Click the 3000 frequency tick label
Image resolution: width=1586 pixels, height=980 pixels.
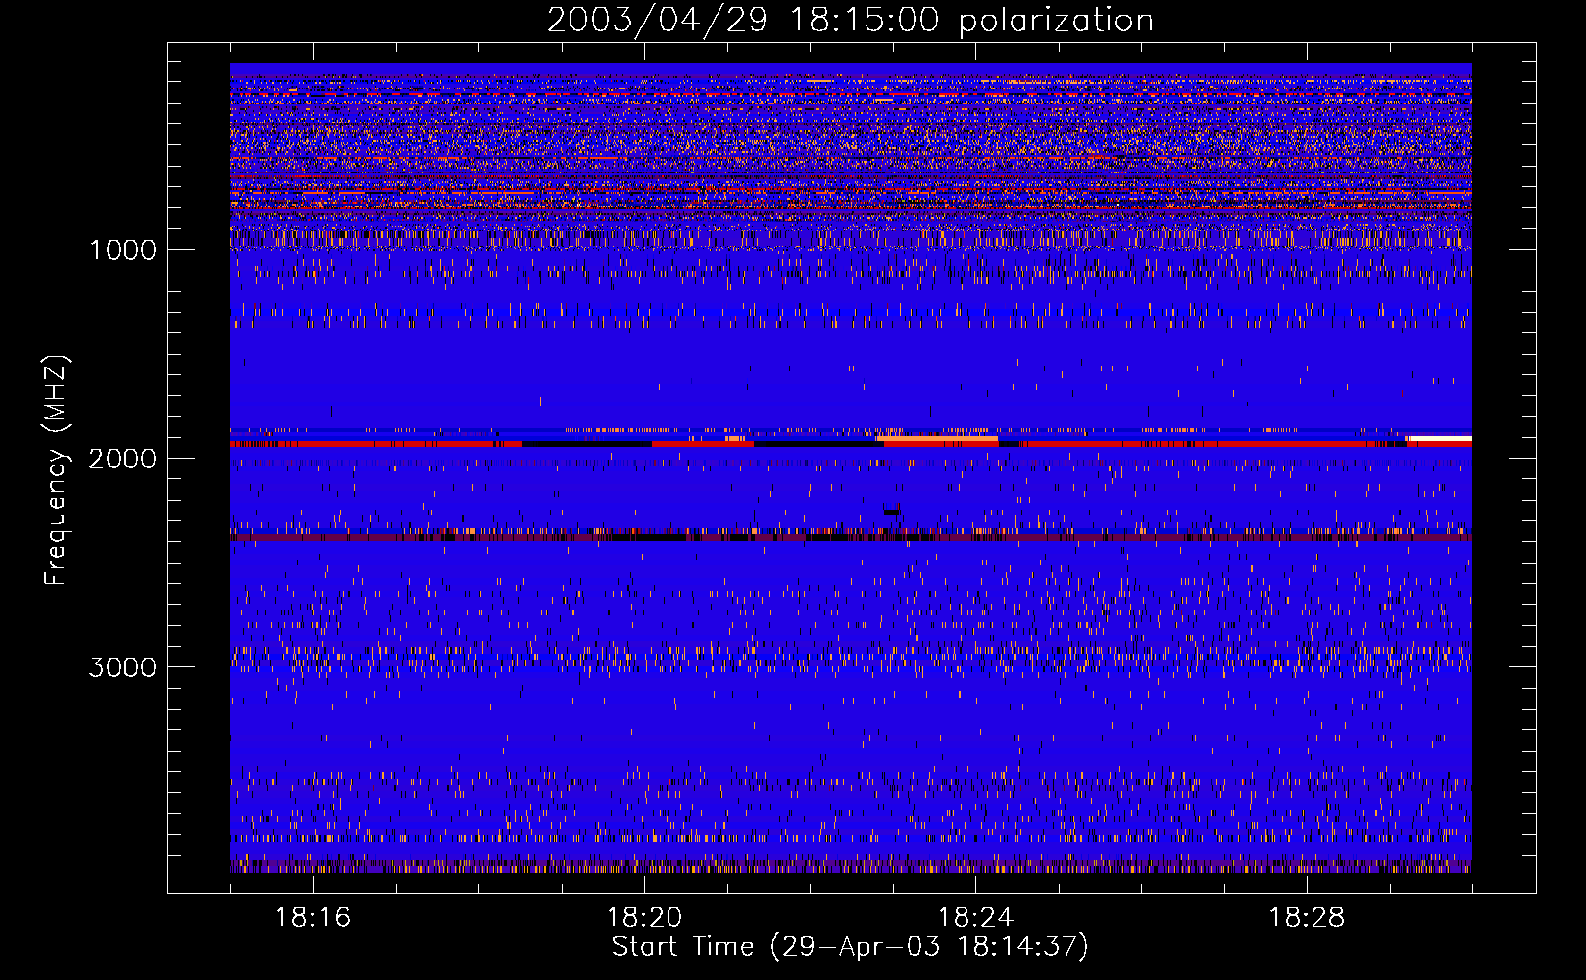pyautogui.click(x=124, y=667)
